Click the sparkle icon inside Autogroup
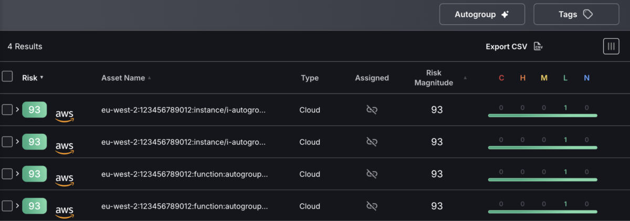Image resolution: width=630 pixels, height=221 pixels. [x=505, y=15]
